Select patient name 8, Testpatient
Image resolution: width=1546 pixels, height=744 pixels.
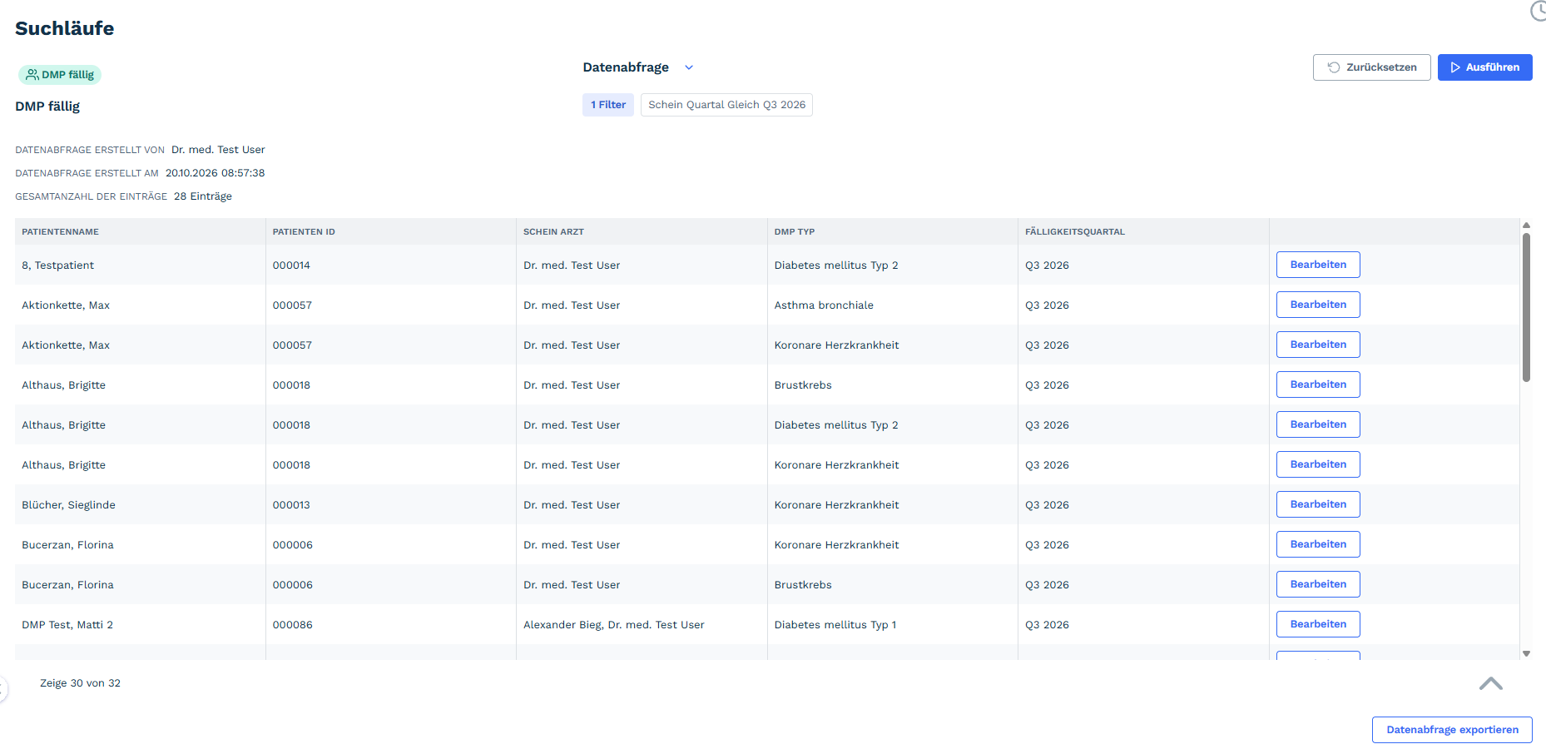pyautogui.click(x=57, y=265)
